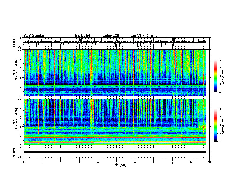Viewport: 236px width, 182px height.
Task: Click the ch.1 spectrogram color bar
Action: click(215, 76)
